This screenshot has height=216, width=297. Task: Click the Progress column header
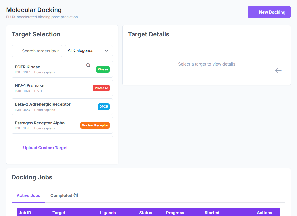coord(175,213)
